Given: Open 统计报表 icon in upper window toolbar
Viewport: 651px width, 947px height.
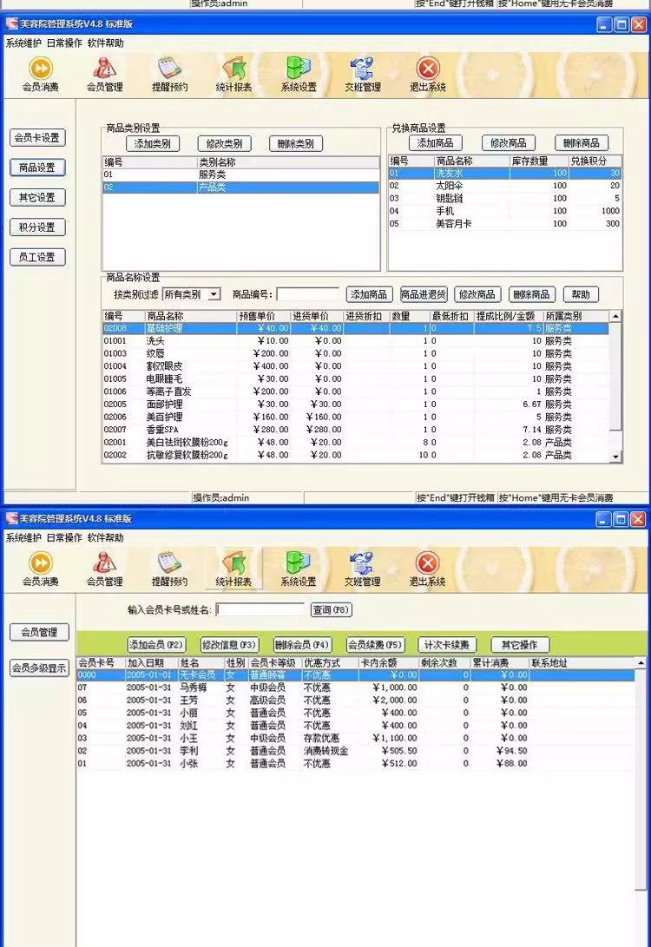Looking at the screenshot, I should coord(233,74).
